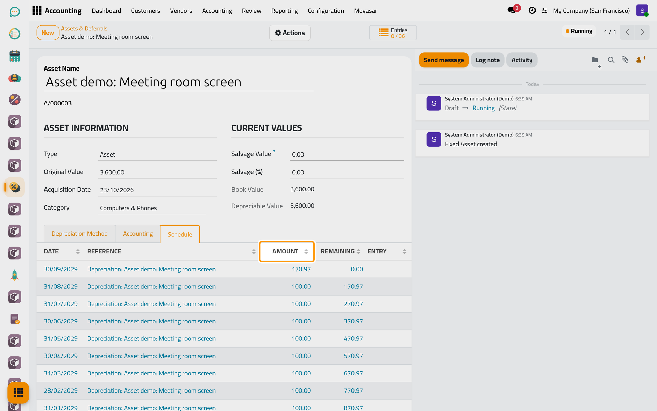
Task: Click the Original Value field 3,600.00
Action: (157, 172)
